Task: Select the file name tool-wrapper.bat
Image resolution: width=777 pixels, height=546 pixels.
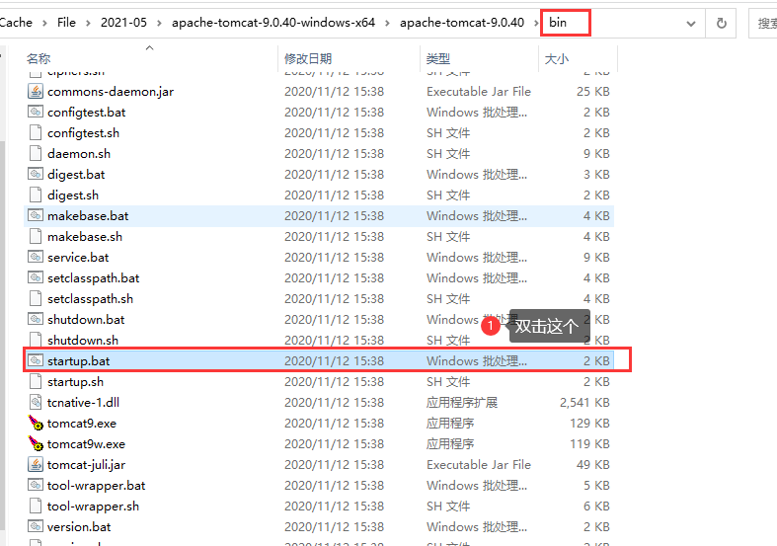Action: click(x=96, y=485)
